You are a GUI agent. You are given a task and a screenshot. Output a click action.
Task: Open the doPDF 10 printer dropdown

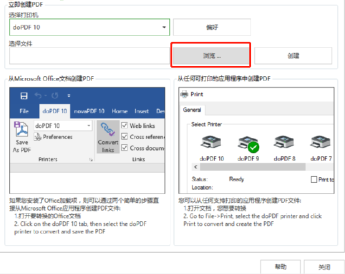pos(89,27)
